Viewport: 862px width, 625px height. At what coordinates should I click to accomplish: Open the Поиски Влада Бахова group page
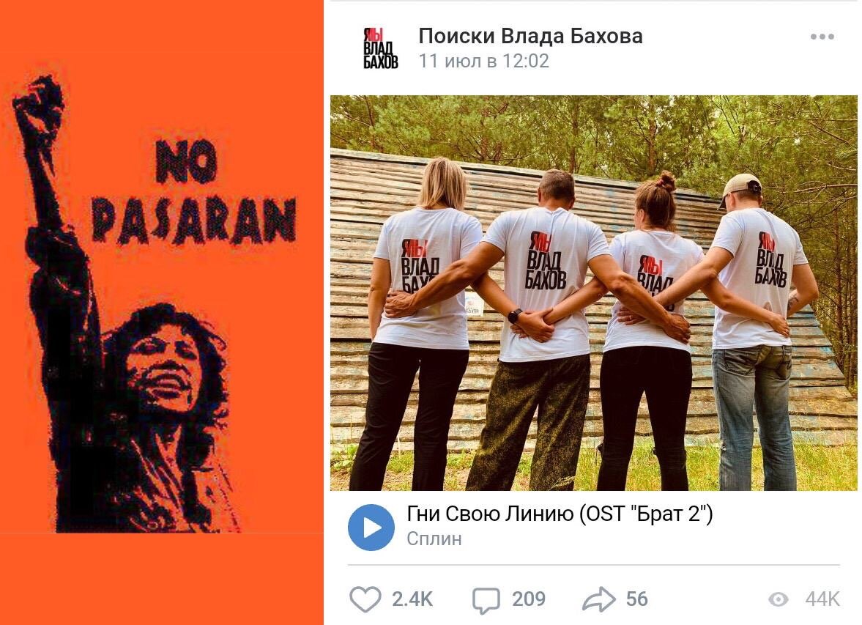tap(530, 36)
